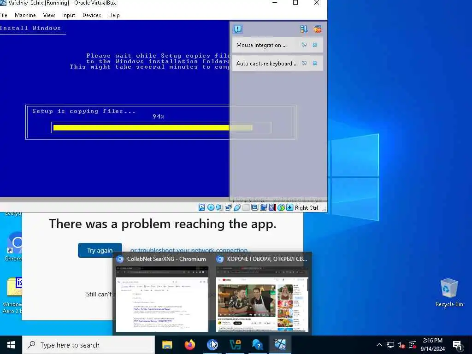Screen dimensions: 472x354
Task: Click the Try again button
Action: pyautogui.click(x=100, y=250)
